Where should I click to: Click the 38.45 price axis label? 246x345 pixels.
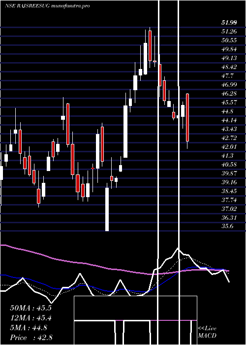229,191
